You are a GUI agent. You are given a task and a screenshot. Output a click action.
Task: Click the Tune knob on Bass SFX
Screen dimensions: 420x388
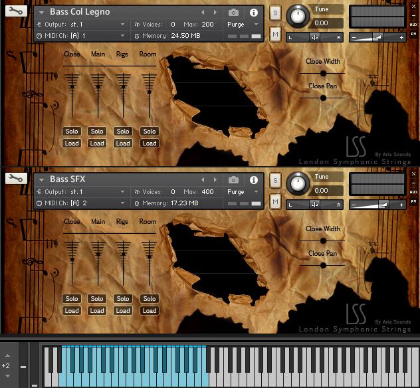[x=298, y=183]
